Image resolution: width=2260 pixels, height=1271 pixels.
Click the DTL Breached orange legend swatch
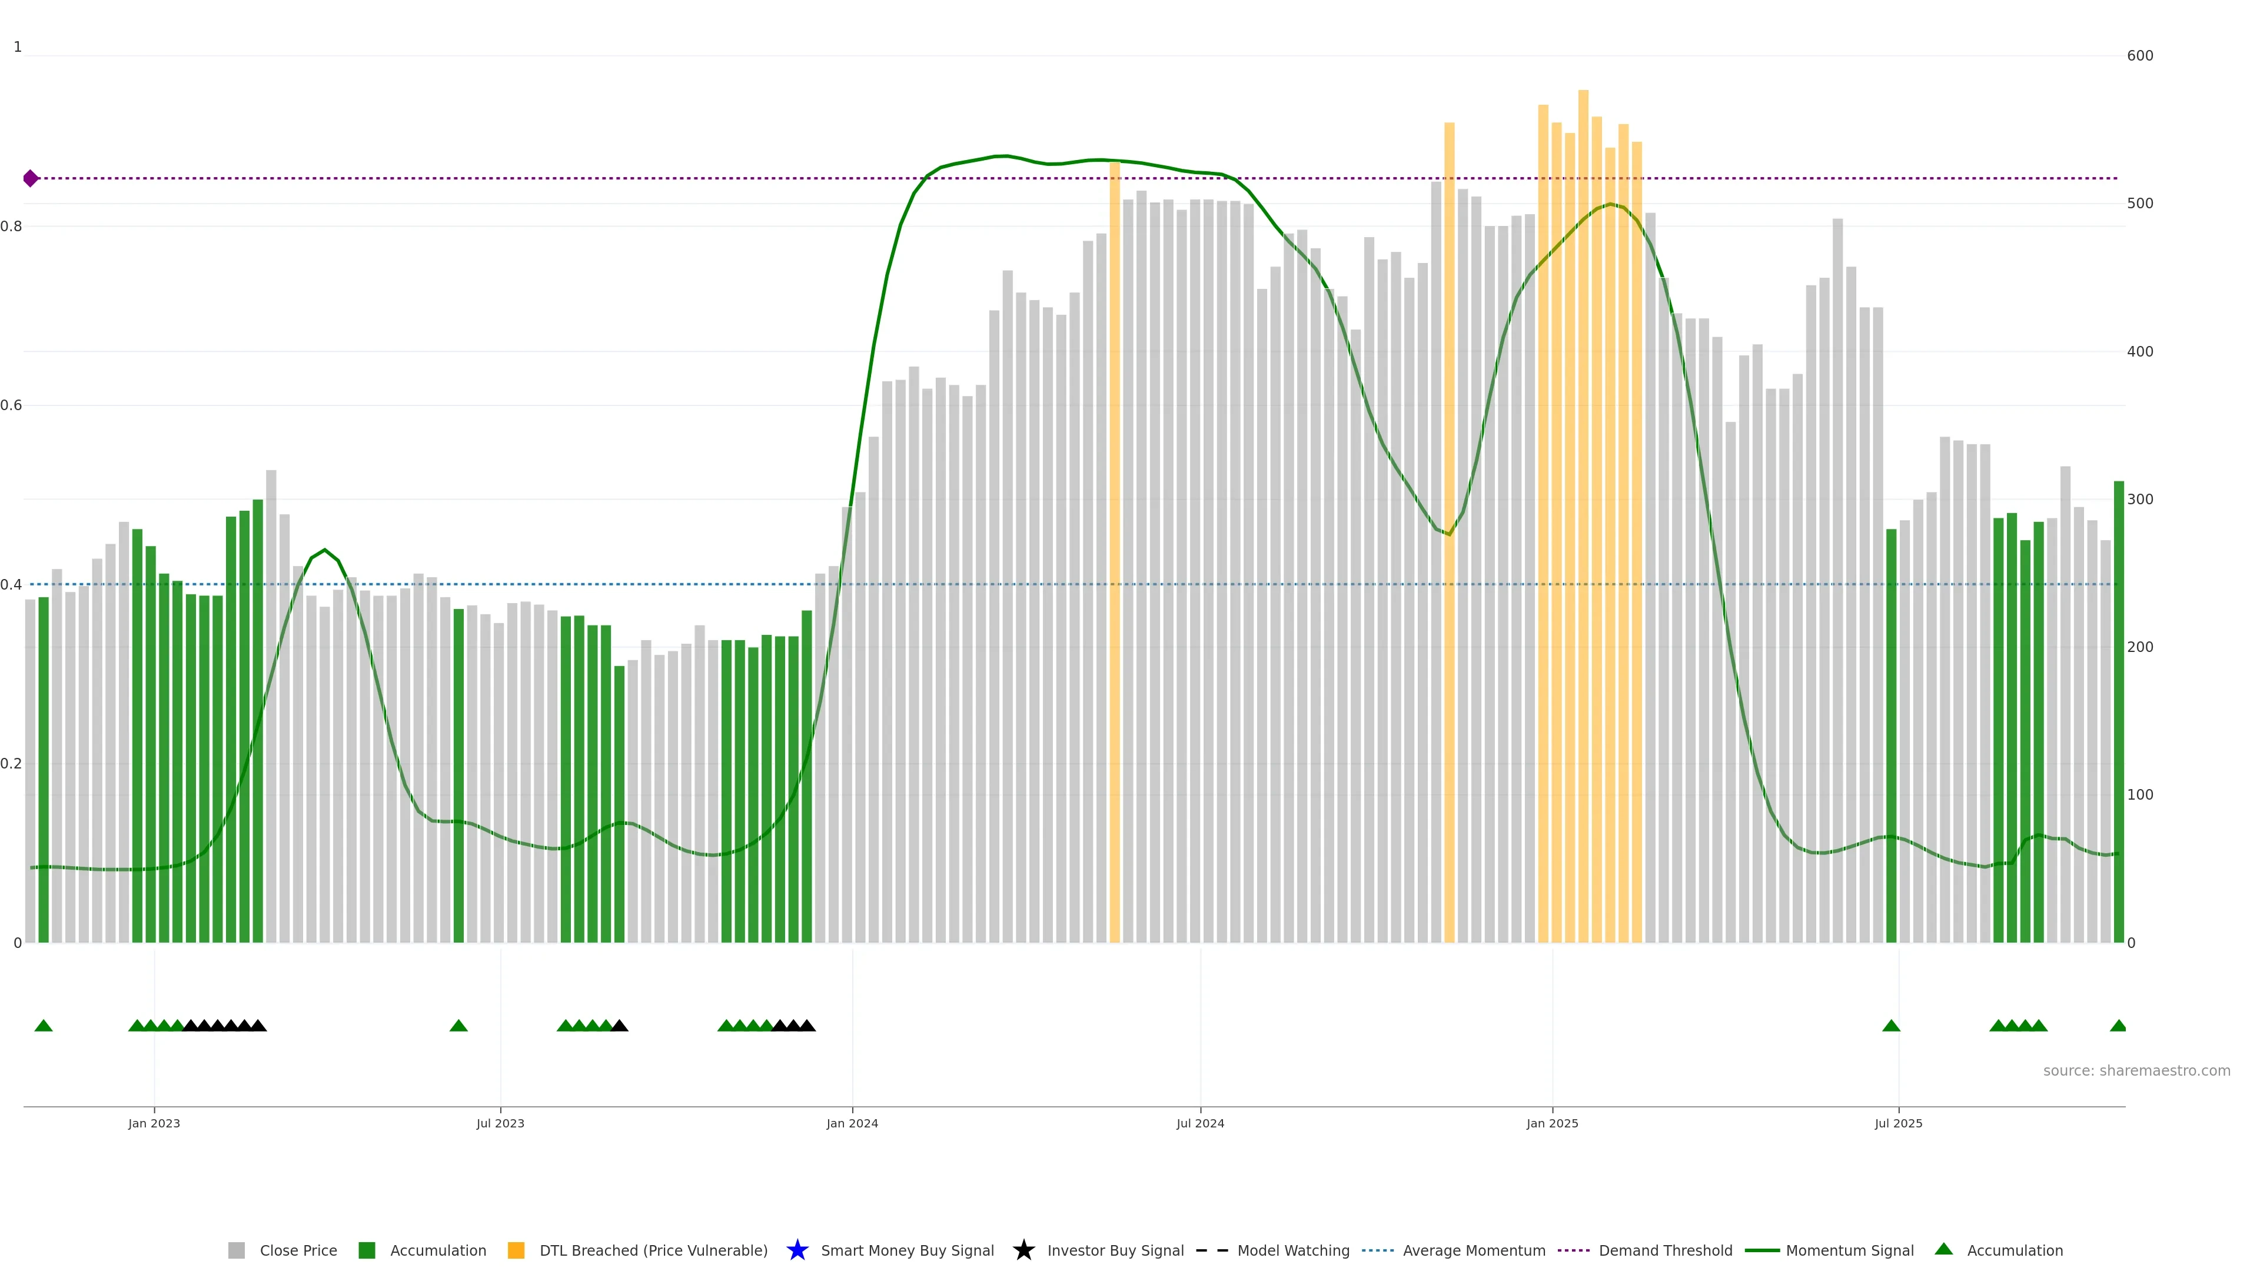pyautogui.click(x=516, y=1250)
